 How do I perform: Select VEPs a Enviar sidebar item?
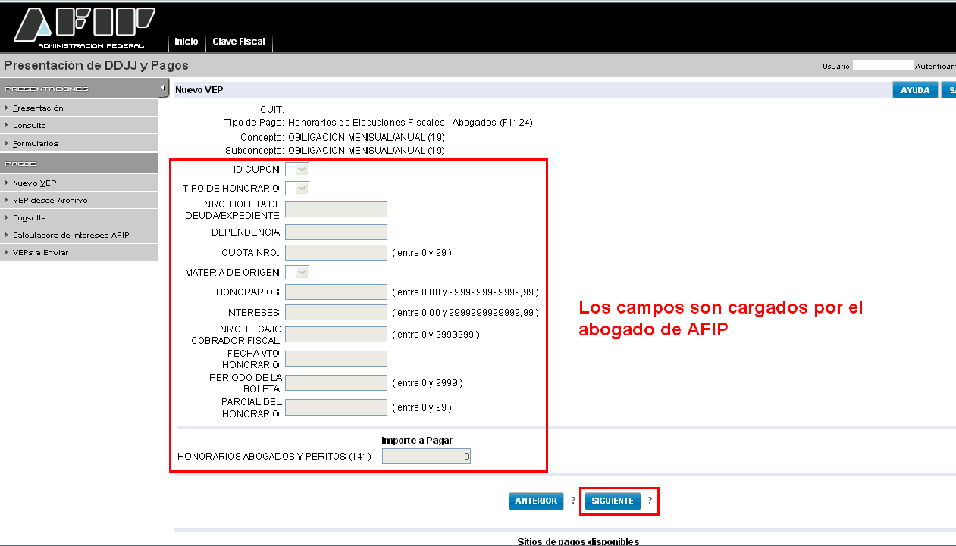(x=40, y=253)
